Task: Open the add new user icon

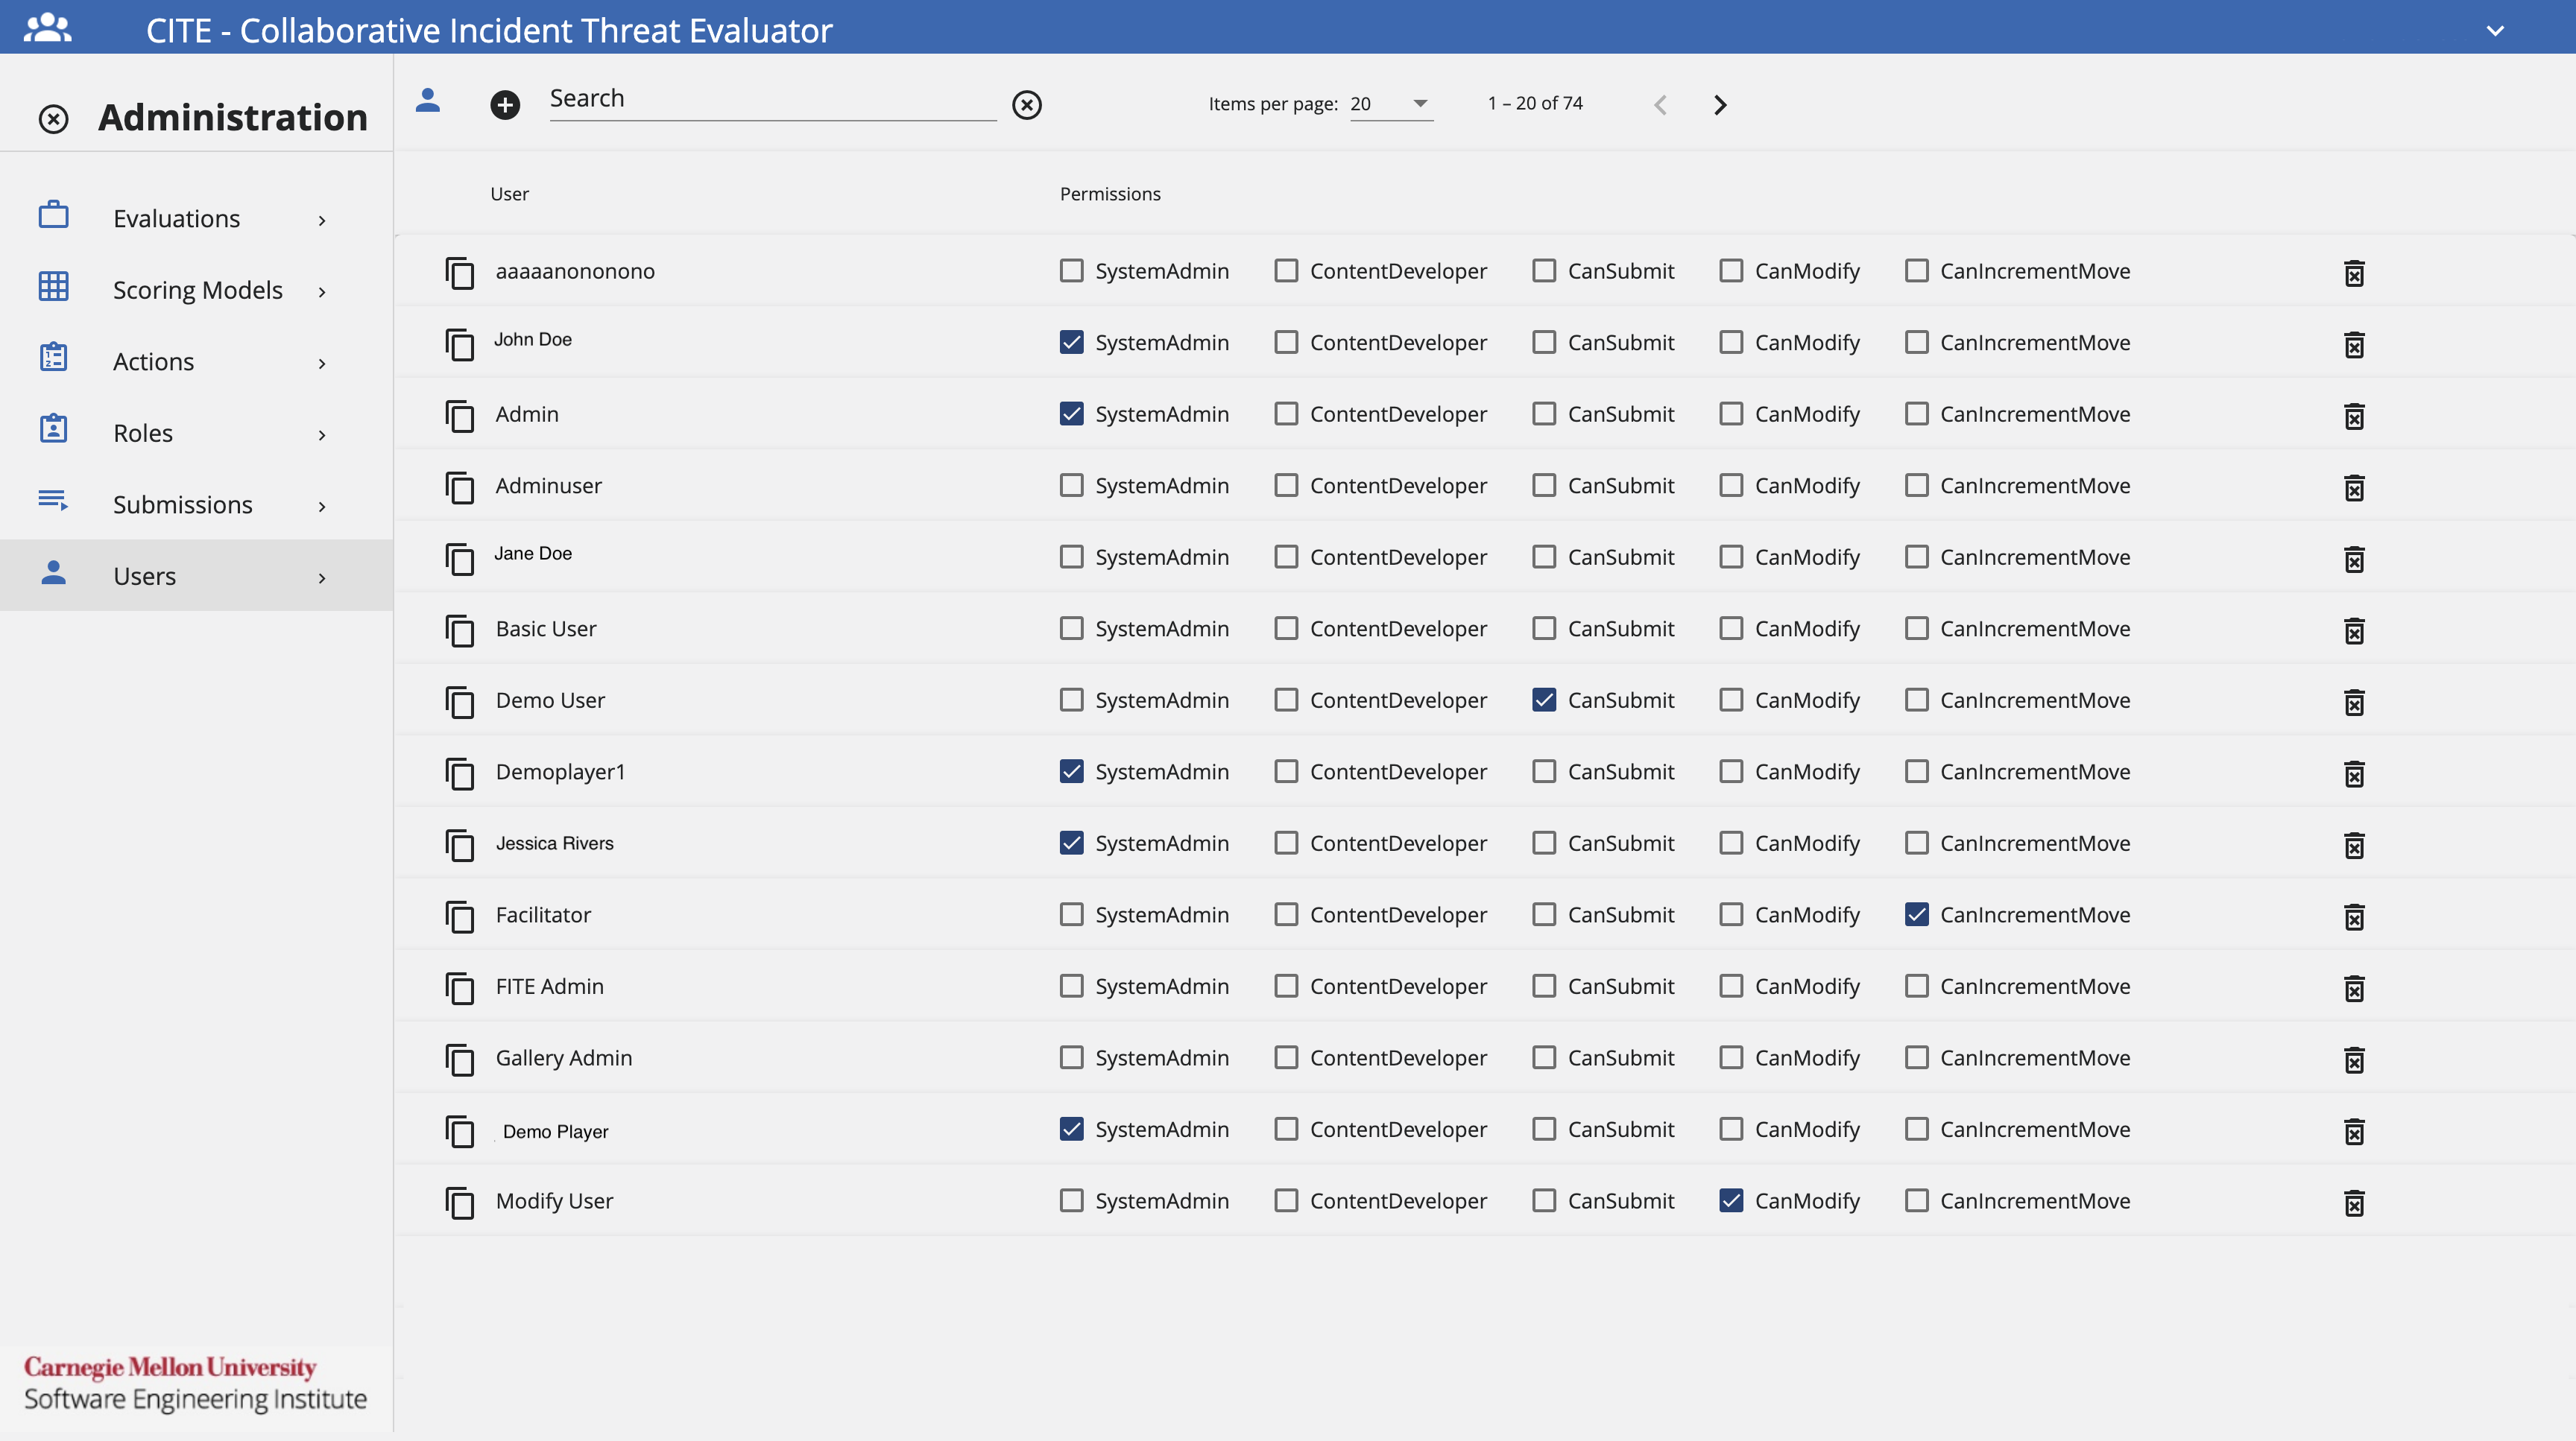Action: (505, 104)
